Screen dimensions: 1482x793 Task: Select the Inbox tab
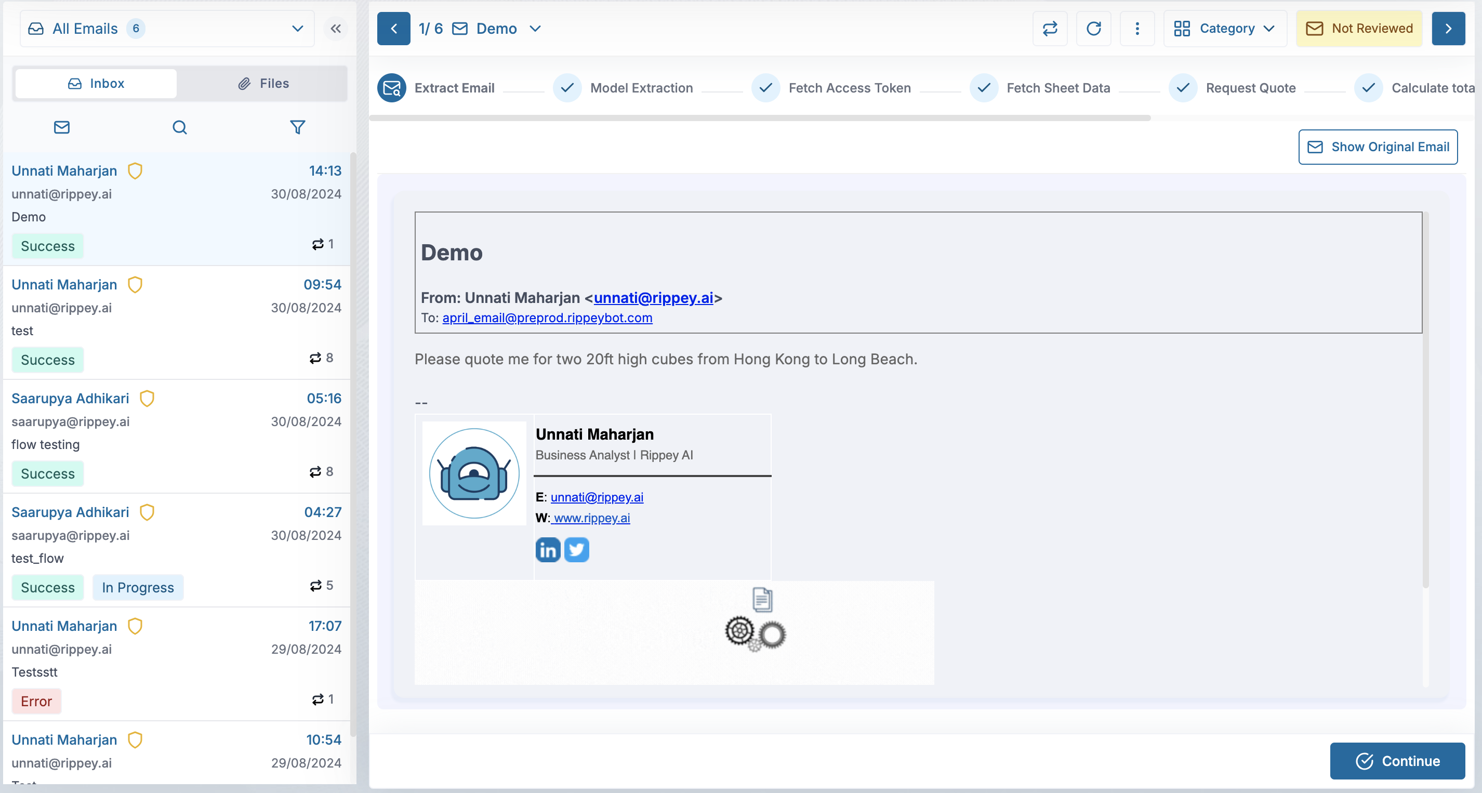(x=96, y=84)
